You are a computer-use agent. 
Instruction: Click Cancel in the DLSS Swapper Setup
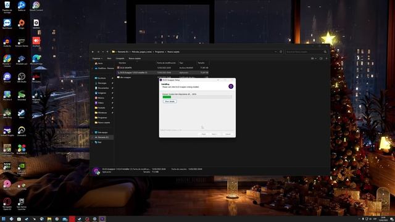tap(228, 134)
